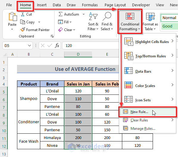Click the formula bar options dots
The height and width of the screenshot is (157, 178).
(x=36, y=46)
